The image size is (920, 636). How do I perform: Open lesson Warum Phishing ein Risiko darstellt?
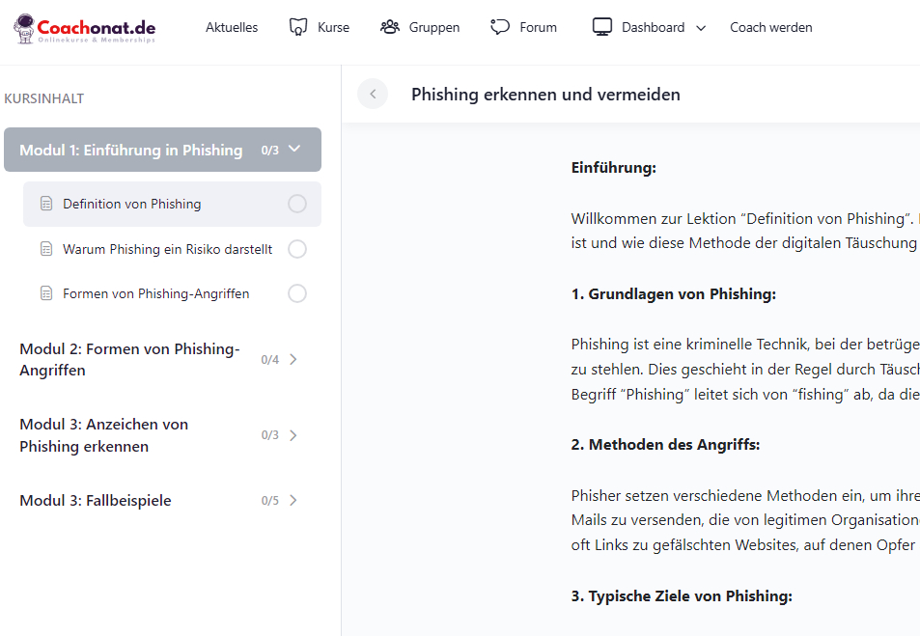[167, 249]
